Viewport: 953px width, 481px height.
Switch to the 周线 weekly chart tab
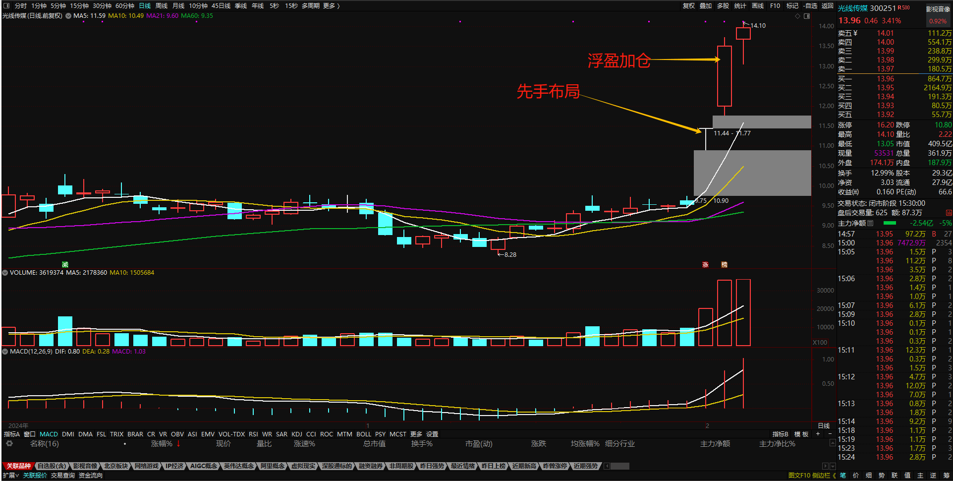pos(162,6)
